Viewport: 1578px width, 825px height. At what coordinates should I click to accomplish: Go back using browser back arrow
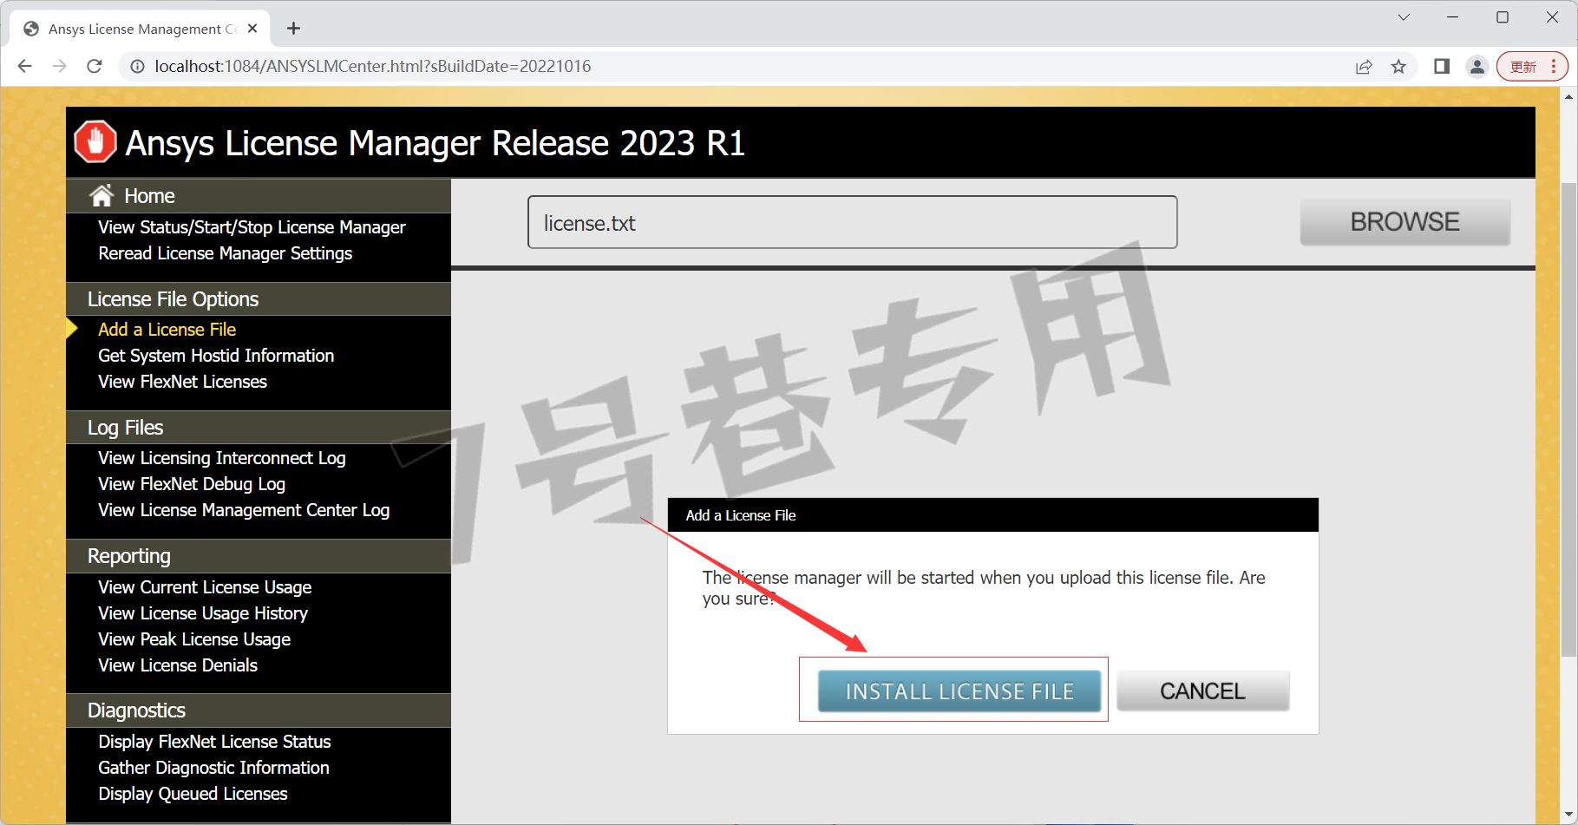point(25,66)
